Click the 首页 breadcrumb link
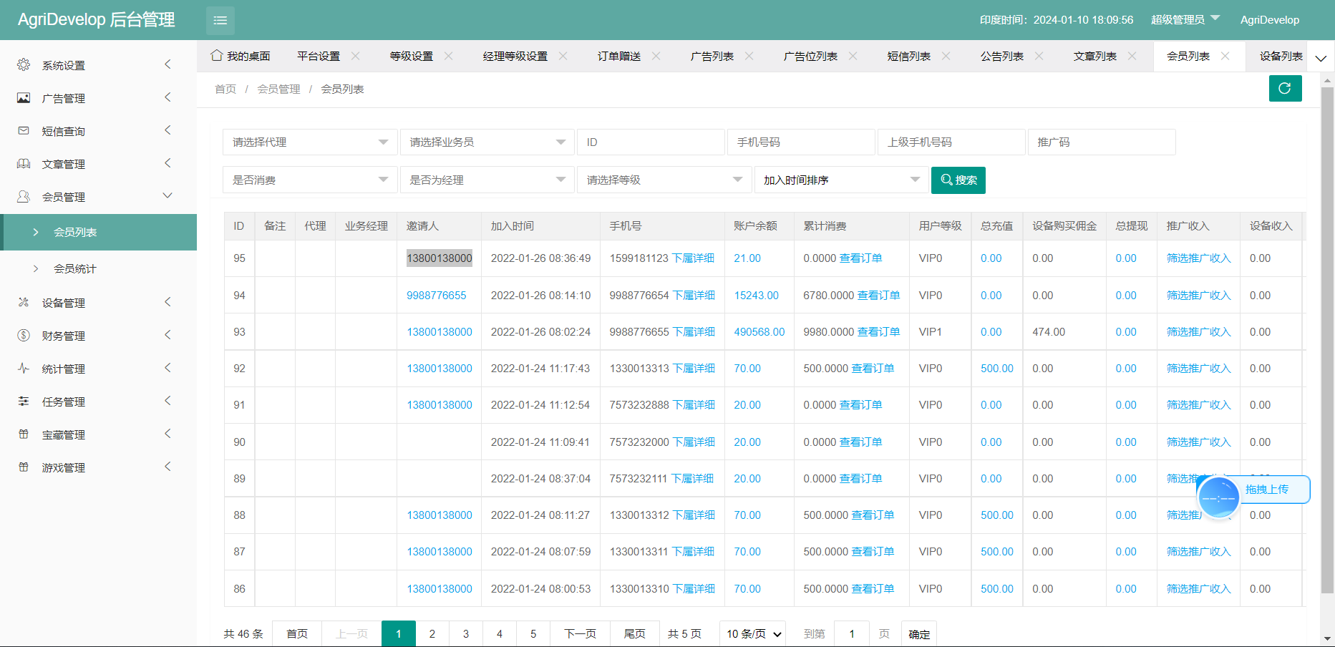1335x647 pixels. click(x=225, y=89)
